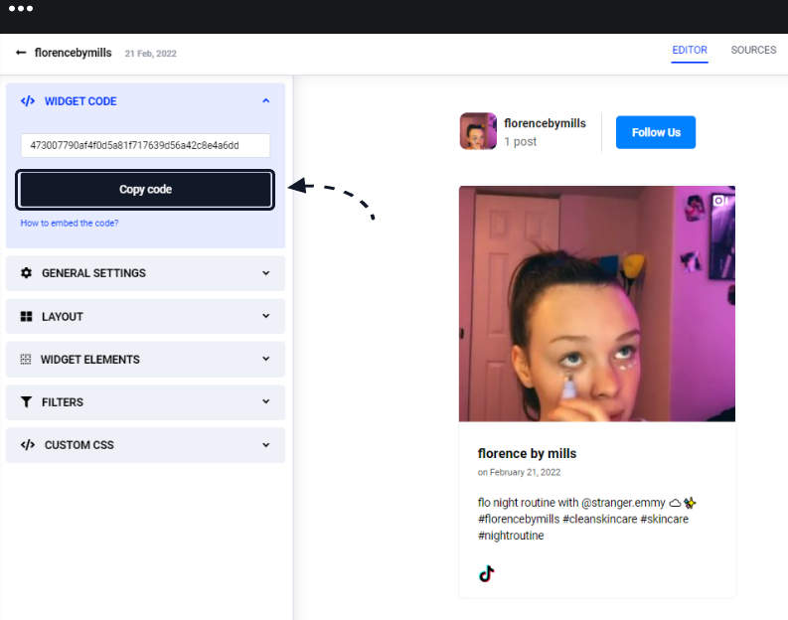
Task: Click the '#nightroutine' hashtag
Action: pos(511,536)
